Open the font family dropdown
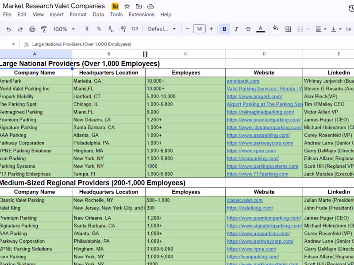 (162, 29)
